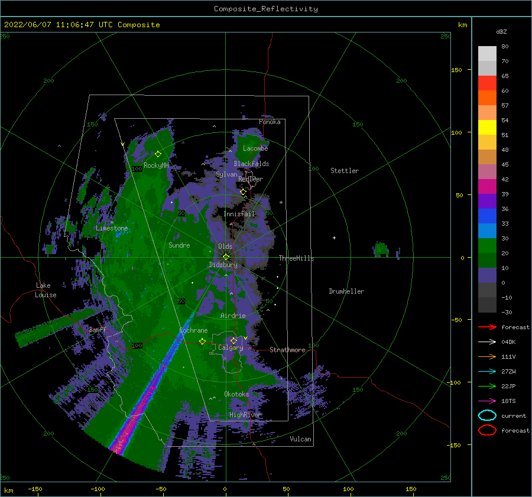Click the Calgary city label
The height and width of the screenshot is (497, 532).
[231, 347]
